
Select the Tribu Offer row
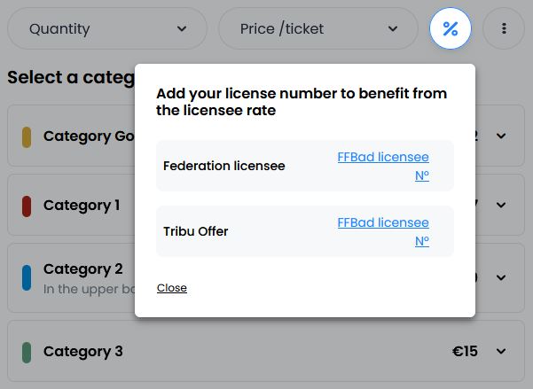(305, 231)
